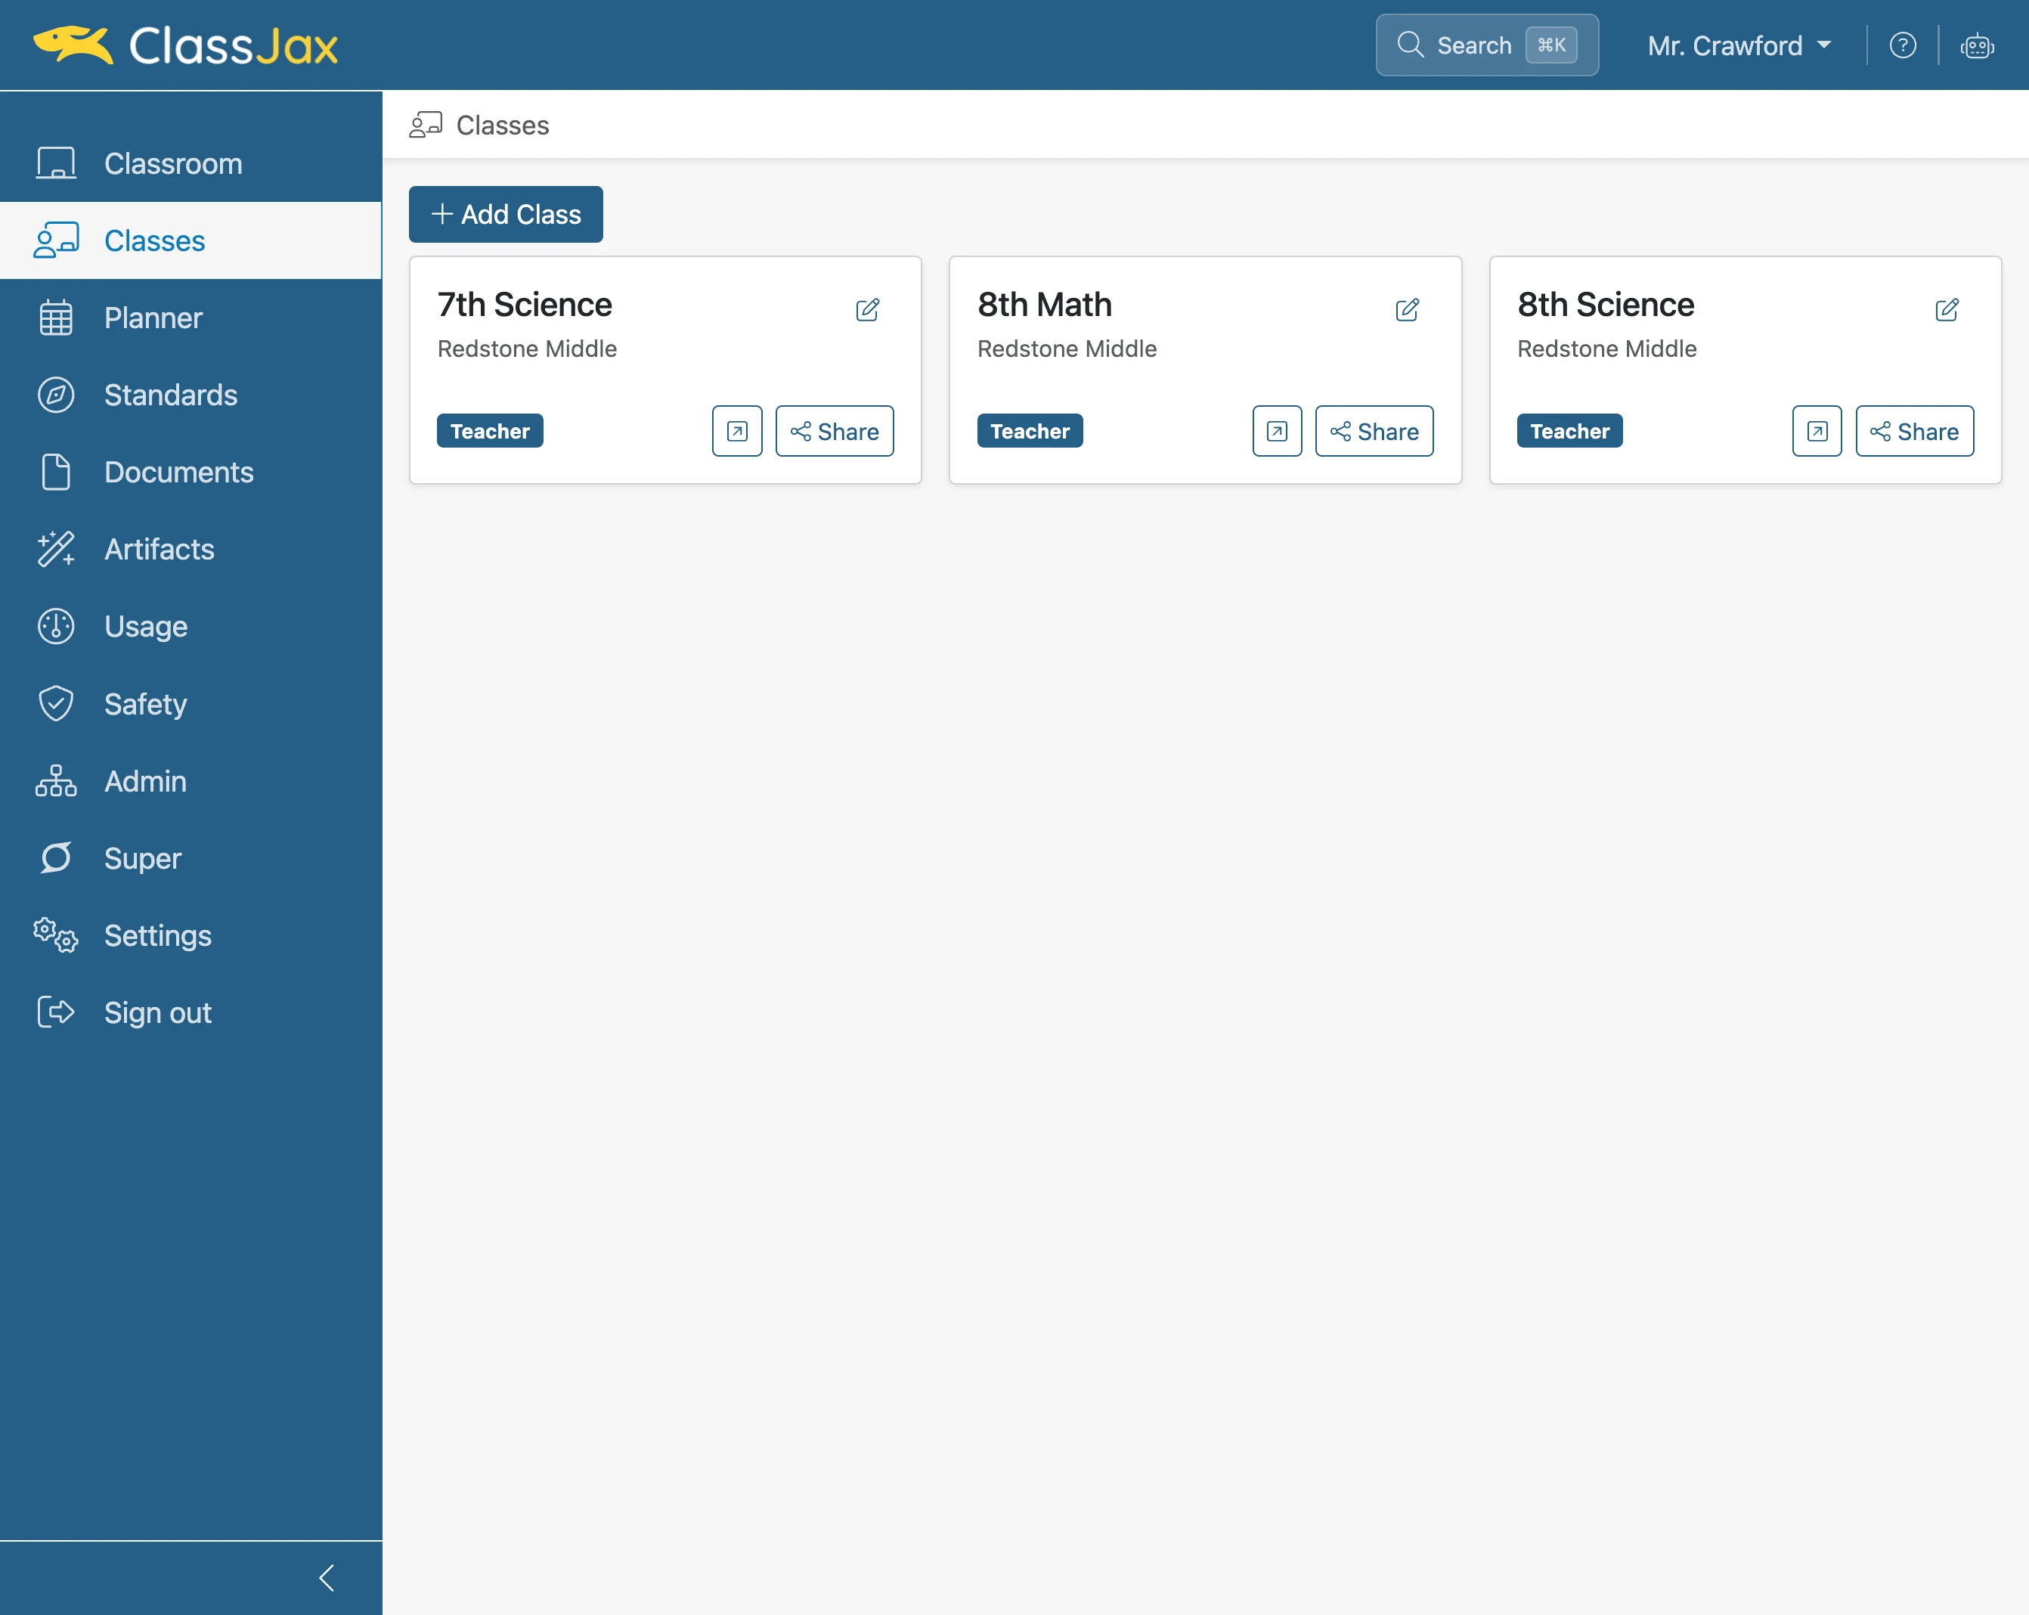
Task: Open the Planner page
Action: click(x=191, y=317)
